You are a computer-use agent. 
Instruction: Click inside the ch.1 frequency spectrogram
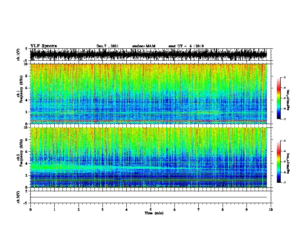[149, 94]
